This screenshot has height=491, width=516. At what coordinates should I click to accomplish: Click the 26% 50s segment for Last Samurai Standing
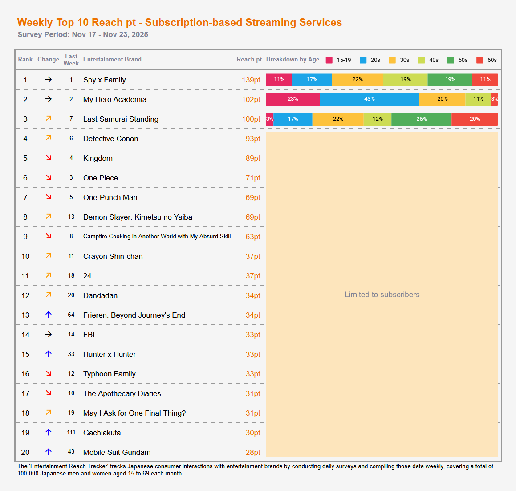(x=422, y=119)
